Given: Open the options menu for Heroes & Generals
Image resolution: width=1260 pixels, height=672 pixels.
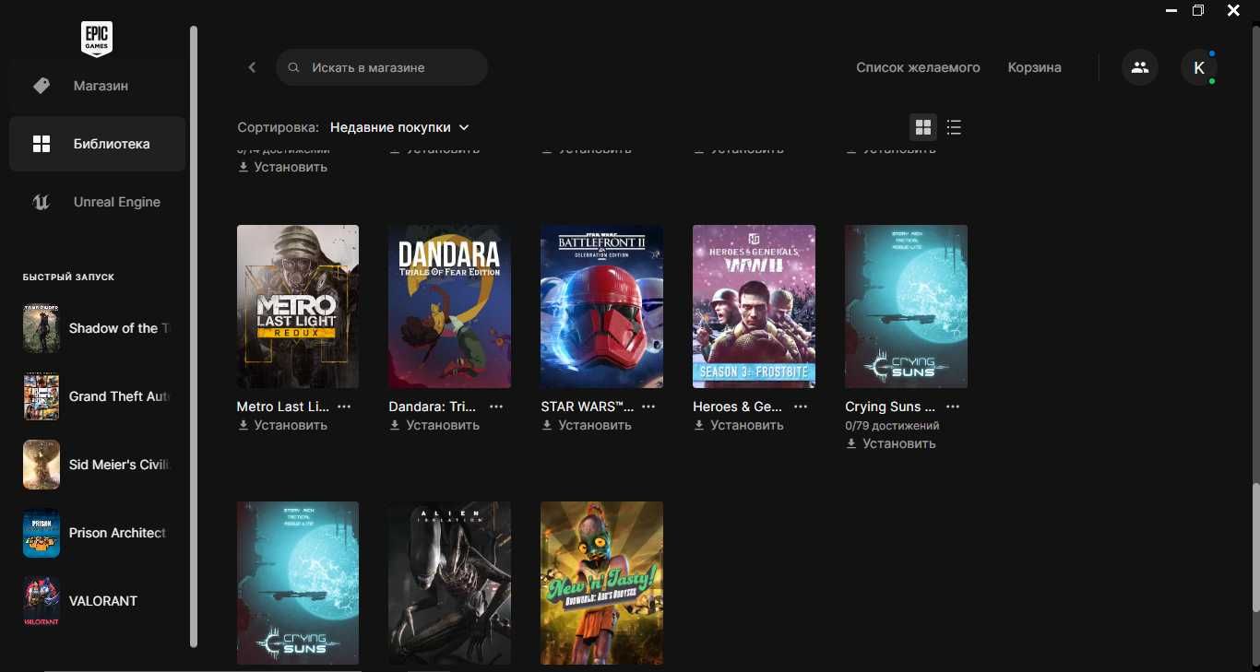Looking at the screenshot, I should tap(801, 407).
